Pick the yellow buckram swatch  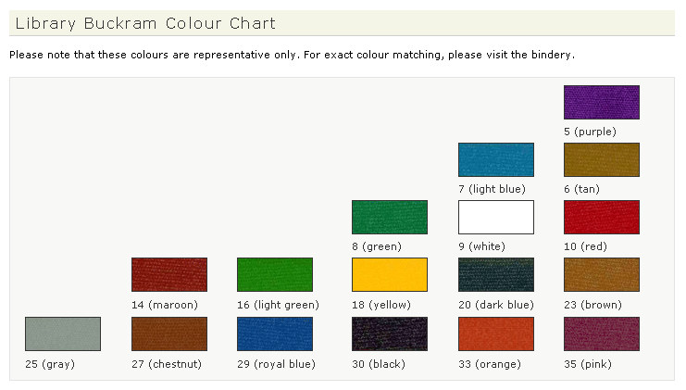pos(389,275)
